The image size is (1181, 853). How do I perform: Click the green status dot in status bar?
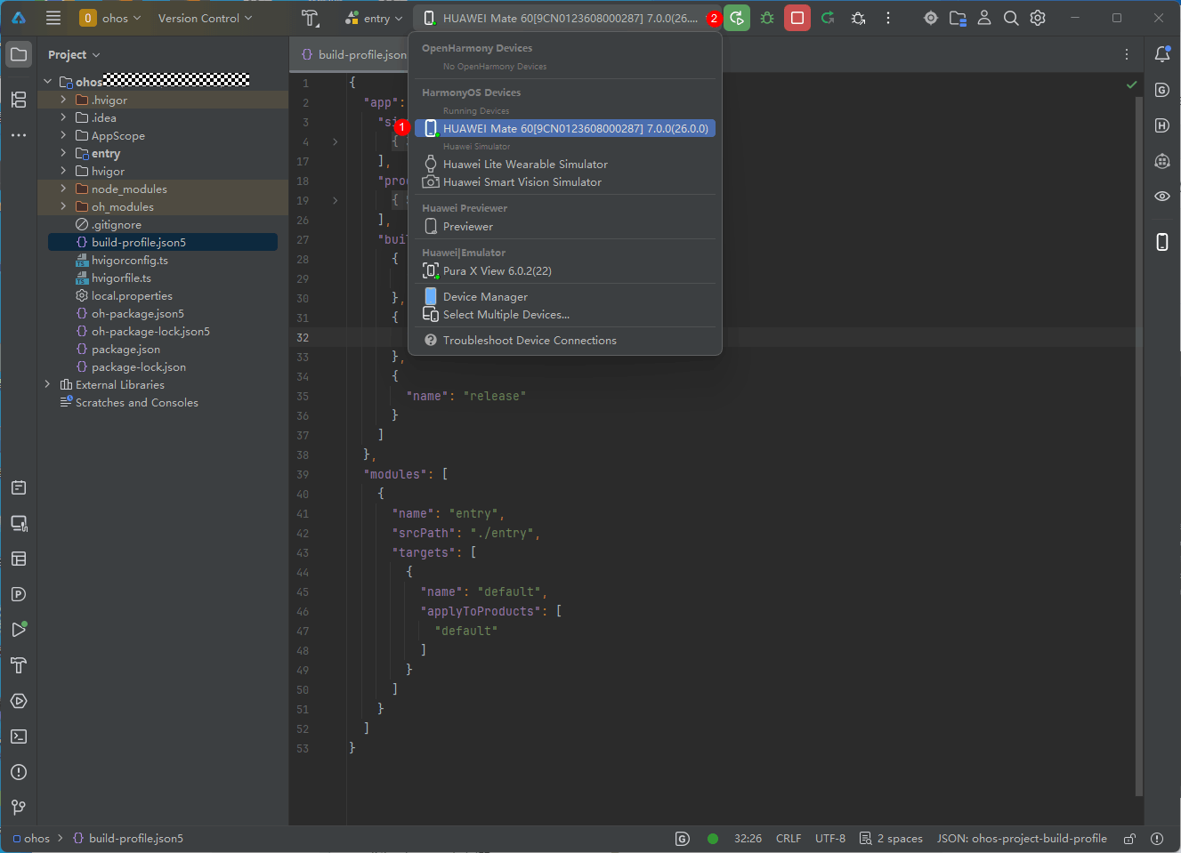[x=712, y=839]
